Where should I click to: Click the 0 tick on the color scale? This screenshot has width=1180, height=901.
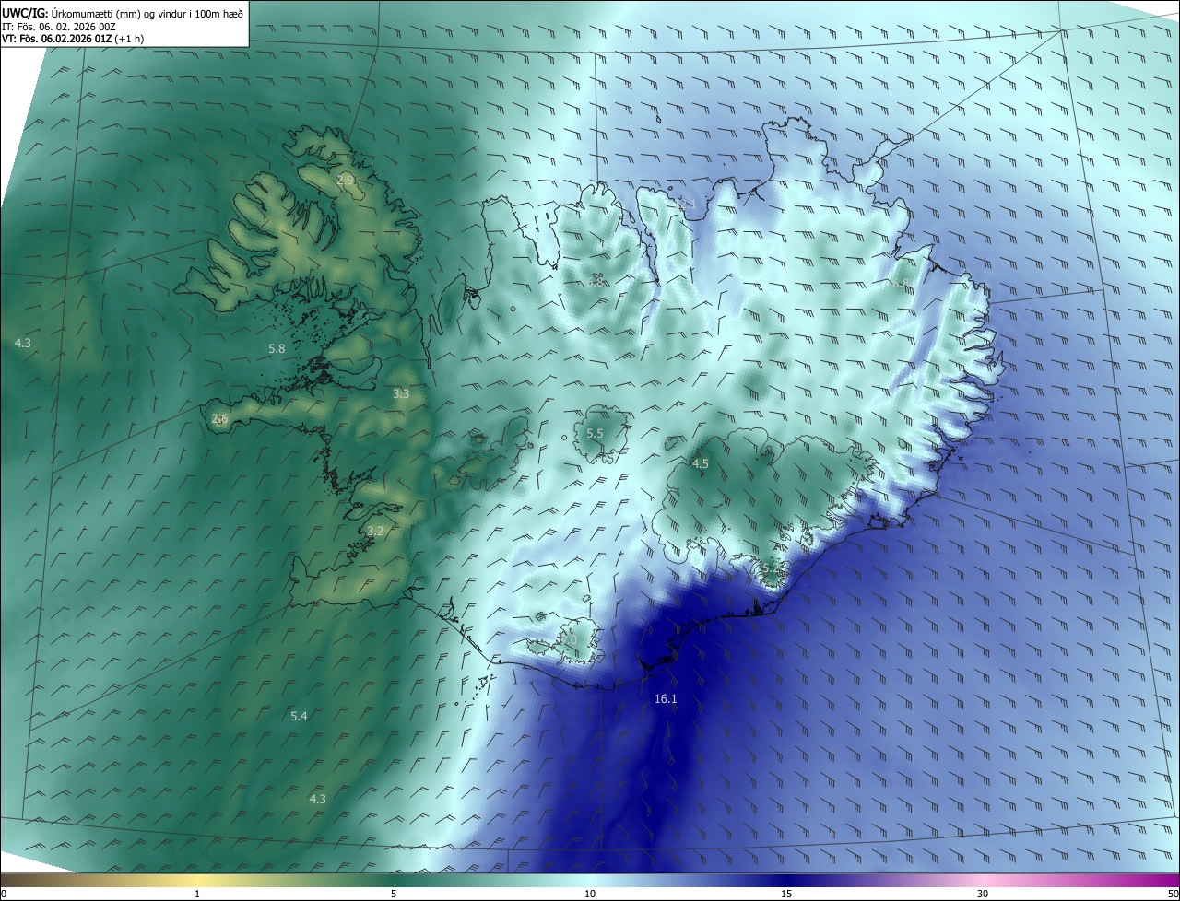click(x=4, y=894)
